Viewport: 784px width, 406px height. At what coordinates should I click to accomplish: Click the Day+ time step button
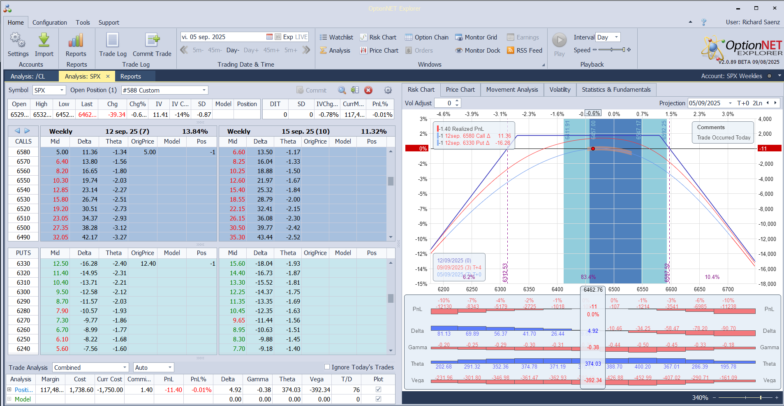tap(251, 50)
